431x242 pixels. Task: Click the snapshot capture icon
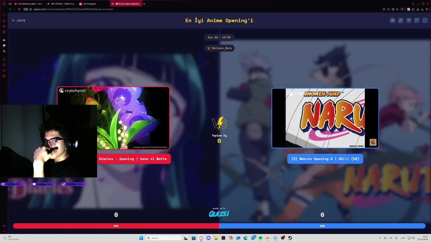(388, 9)
